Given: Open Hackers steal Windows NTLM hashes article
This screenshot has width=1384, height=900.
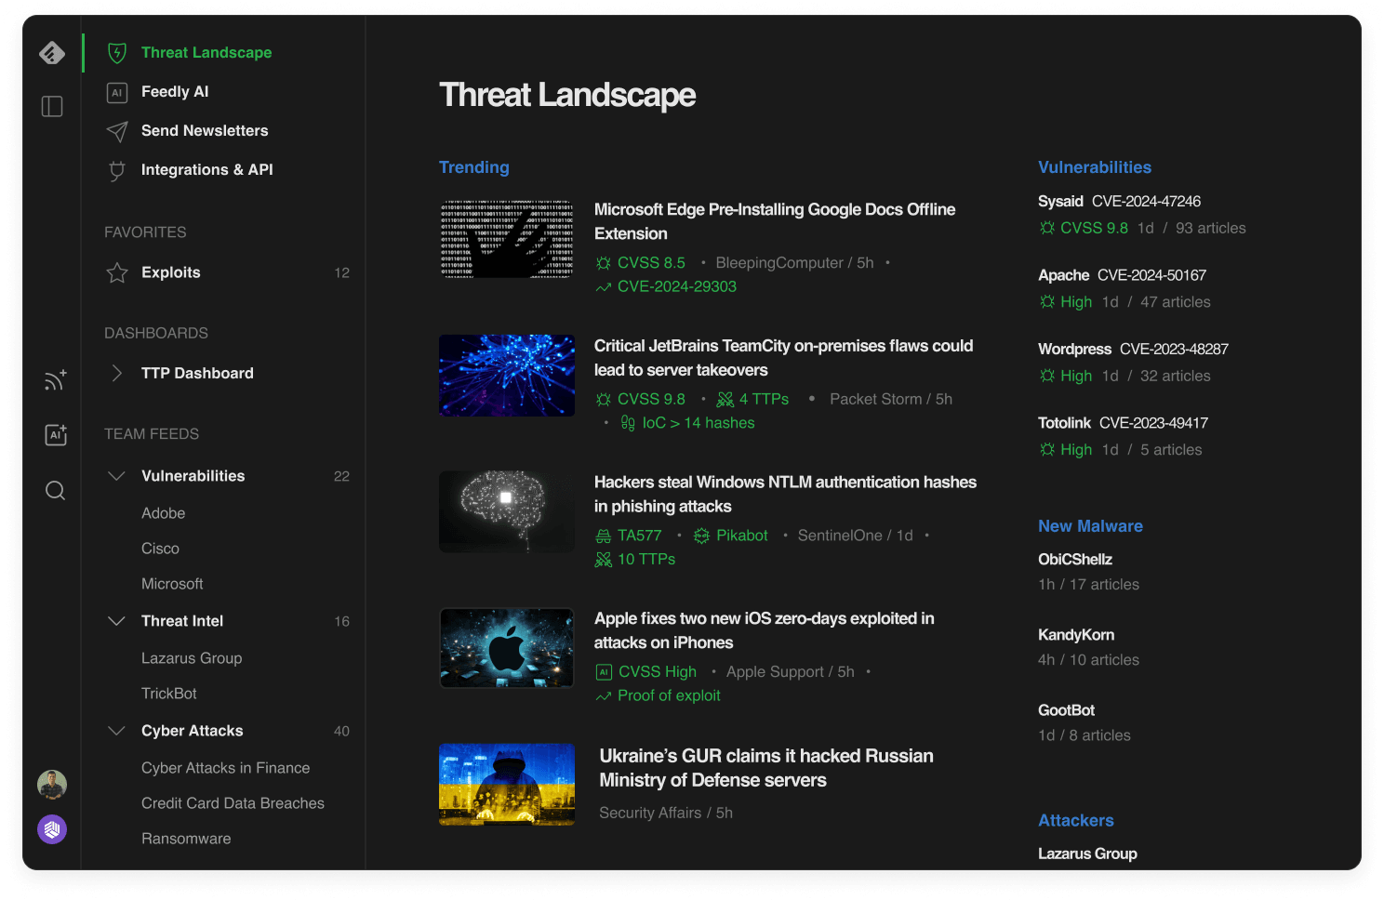Looking at the screenshot, I should [785, 495].
